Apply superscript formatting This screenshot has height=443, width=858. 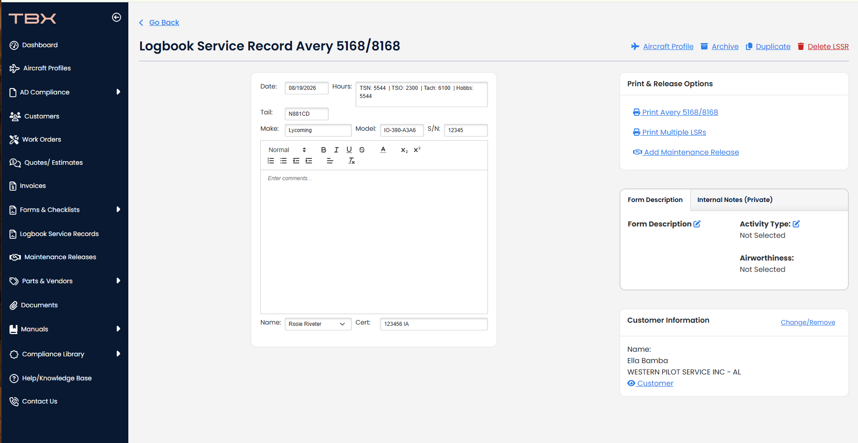pos(417,150)
